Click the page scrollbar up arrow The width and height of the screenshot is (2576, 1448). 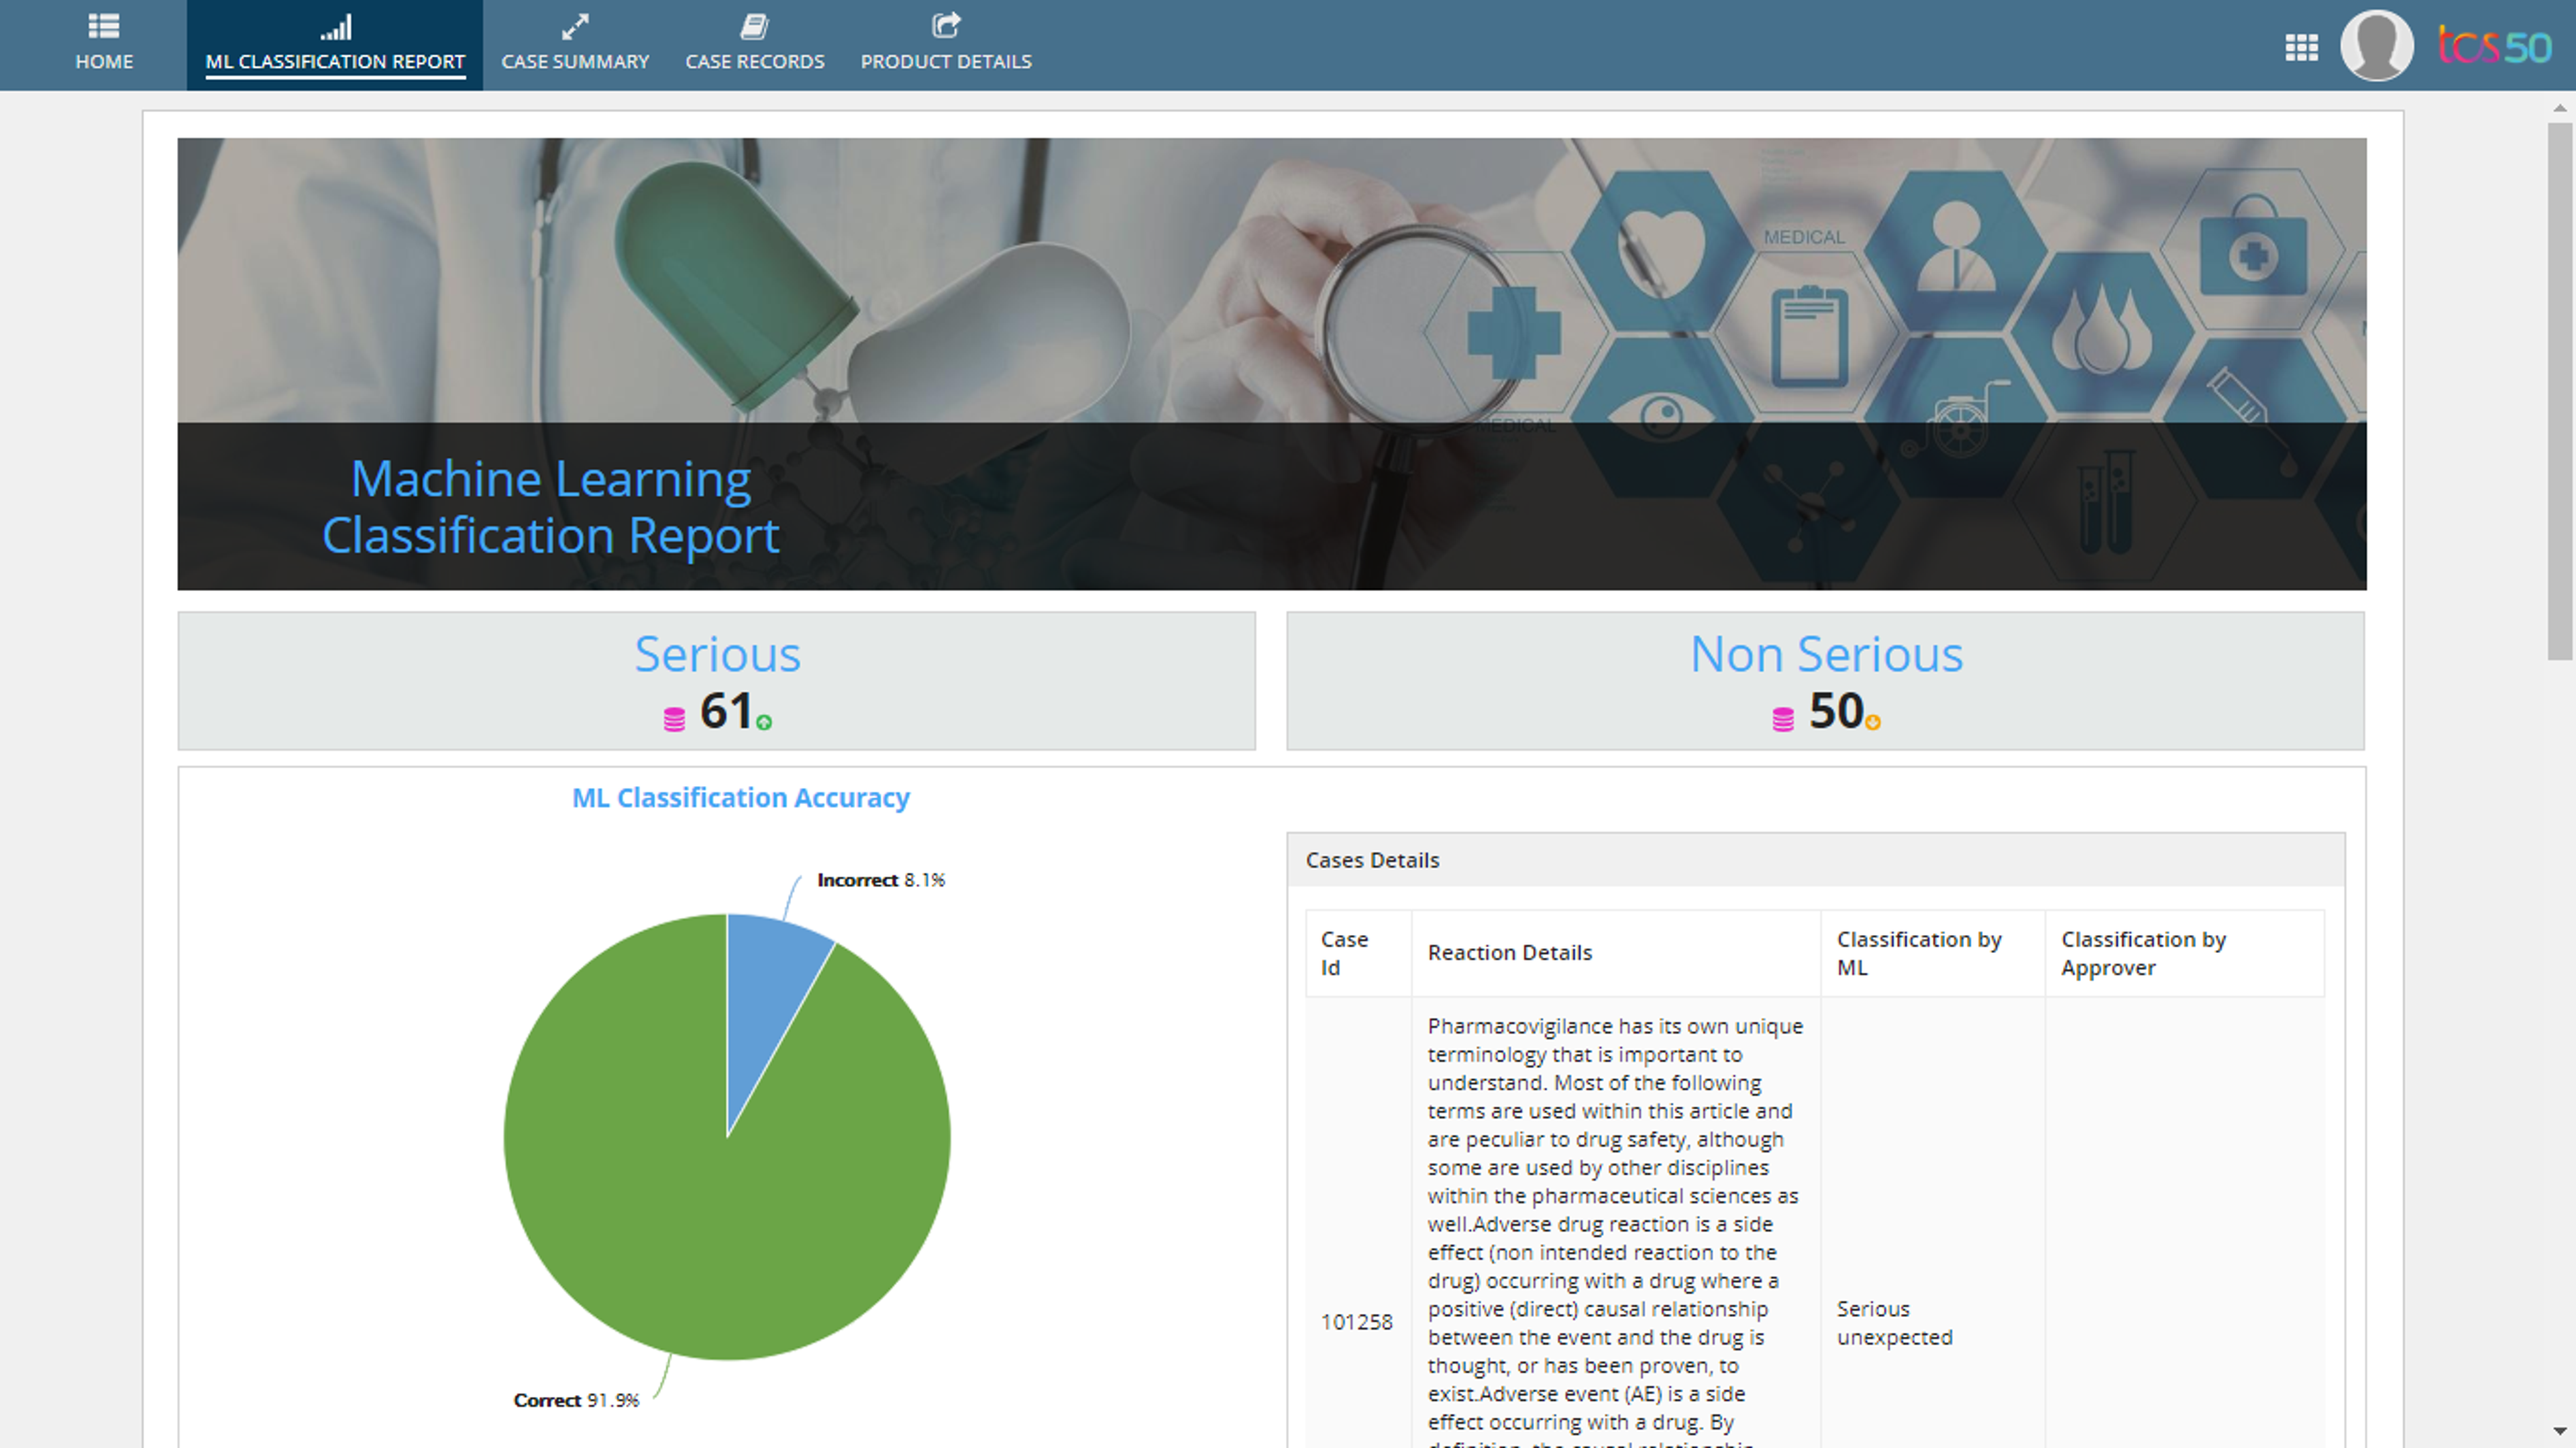point(2559,107)
